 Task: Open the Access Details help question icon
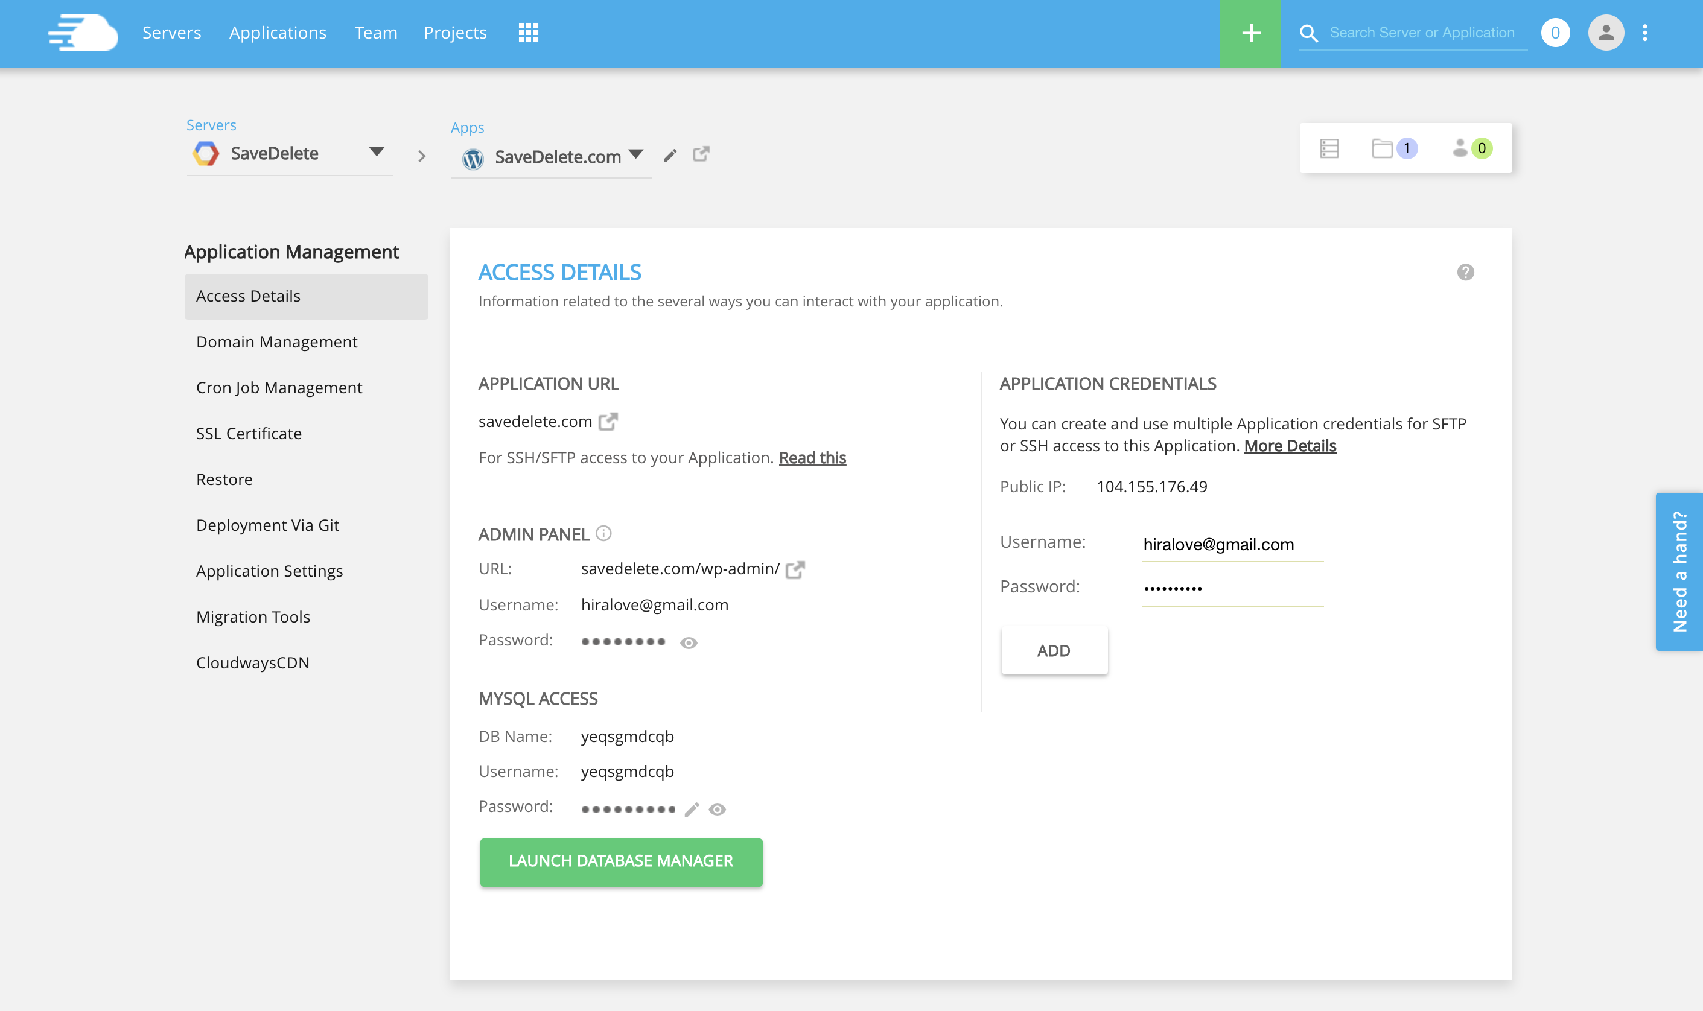1465,273
